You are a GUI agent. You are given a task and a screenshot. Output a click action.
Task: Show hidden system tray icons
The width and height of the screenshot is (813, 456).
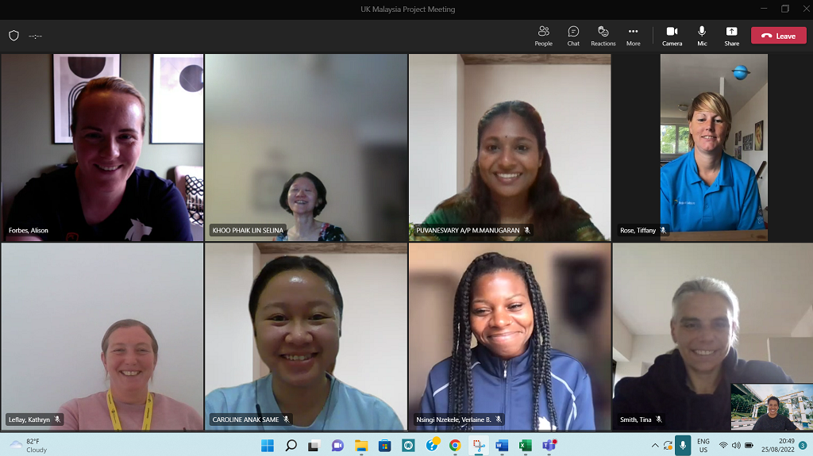[x=655, y=446]
